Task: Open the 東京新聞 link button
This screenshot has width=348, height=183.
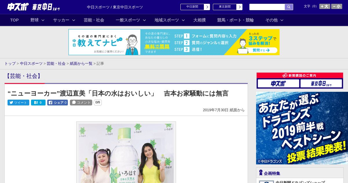Action: tap(228, 7)
